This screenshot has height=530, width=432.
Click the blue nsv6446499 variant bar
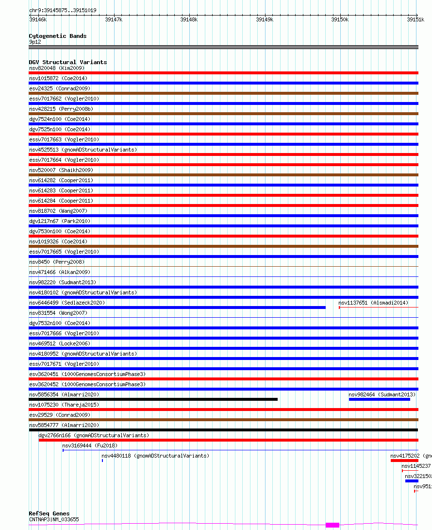tap(177, 308)
